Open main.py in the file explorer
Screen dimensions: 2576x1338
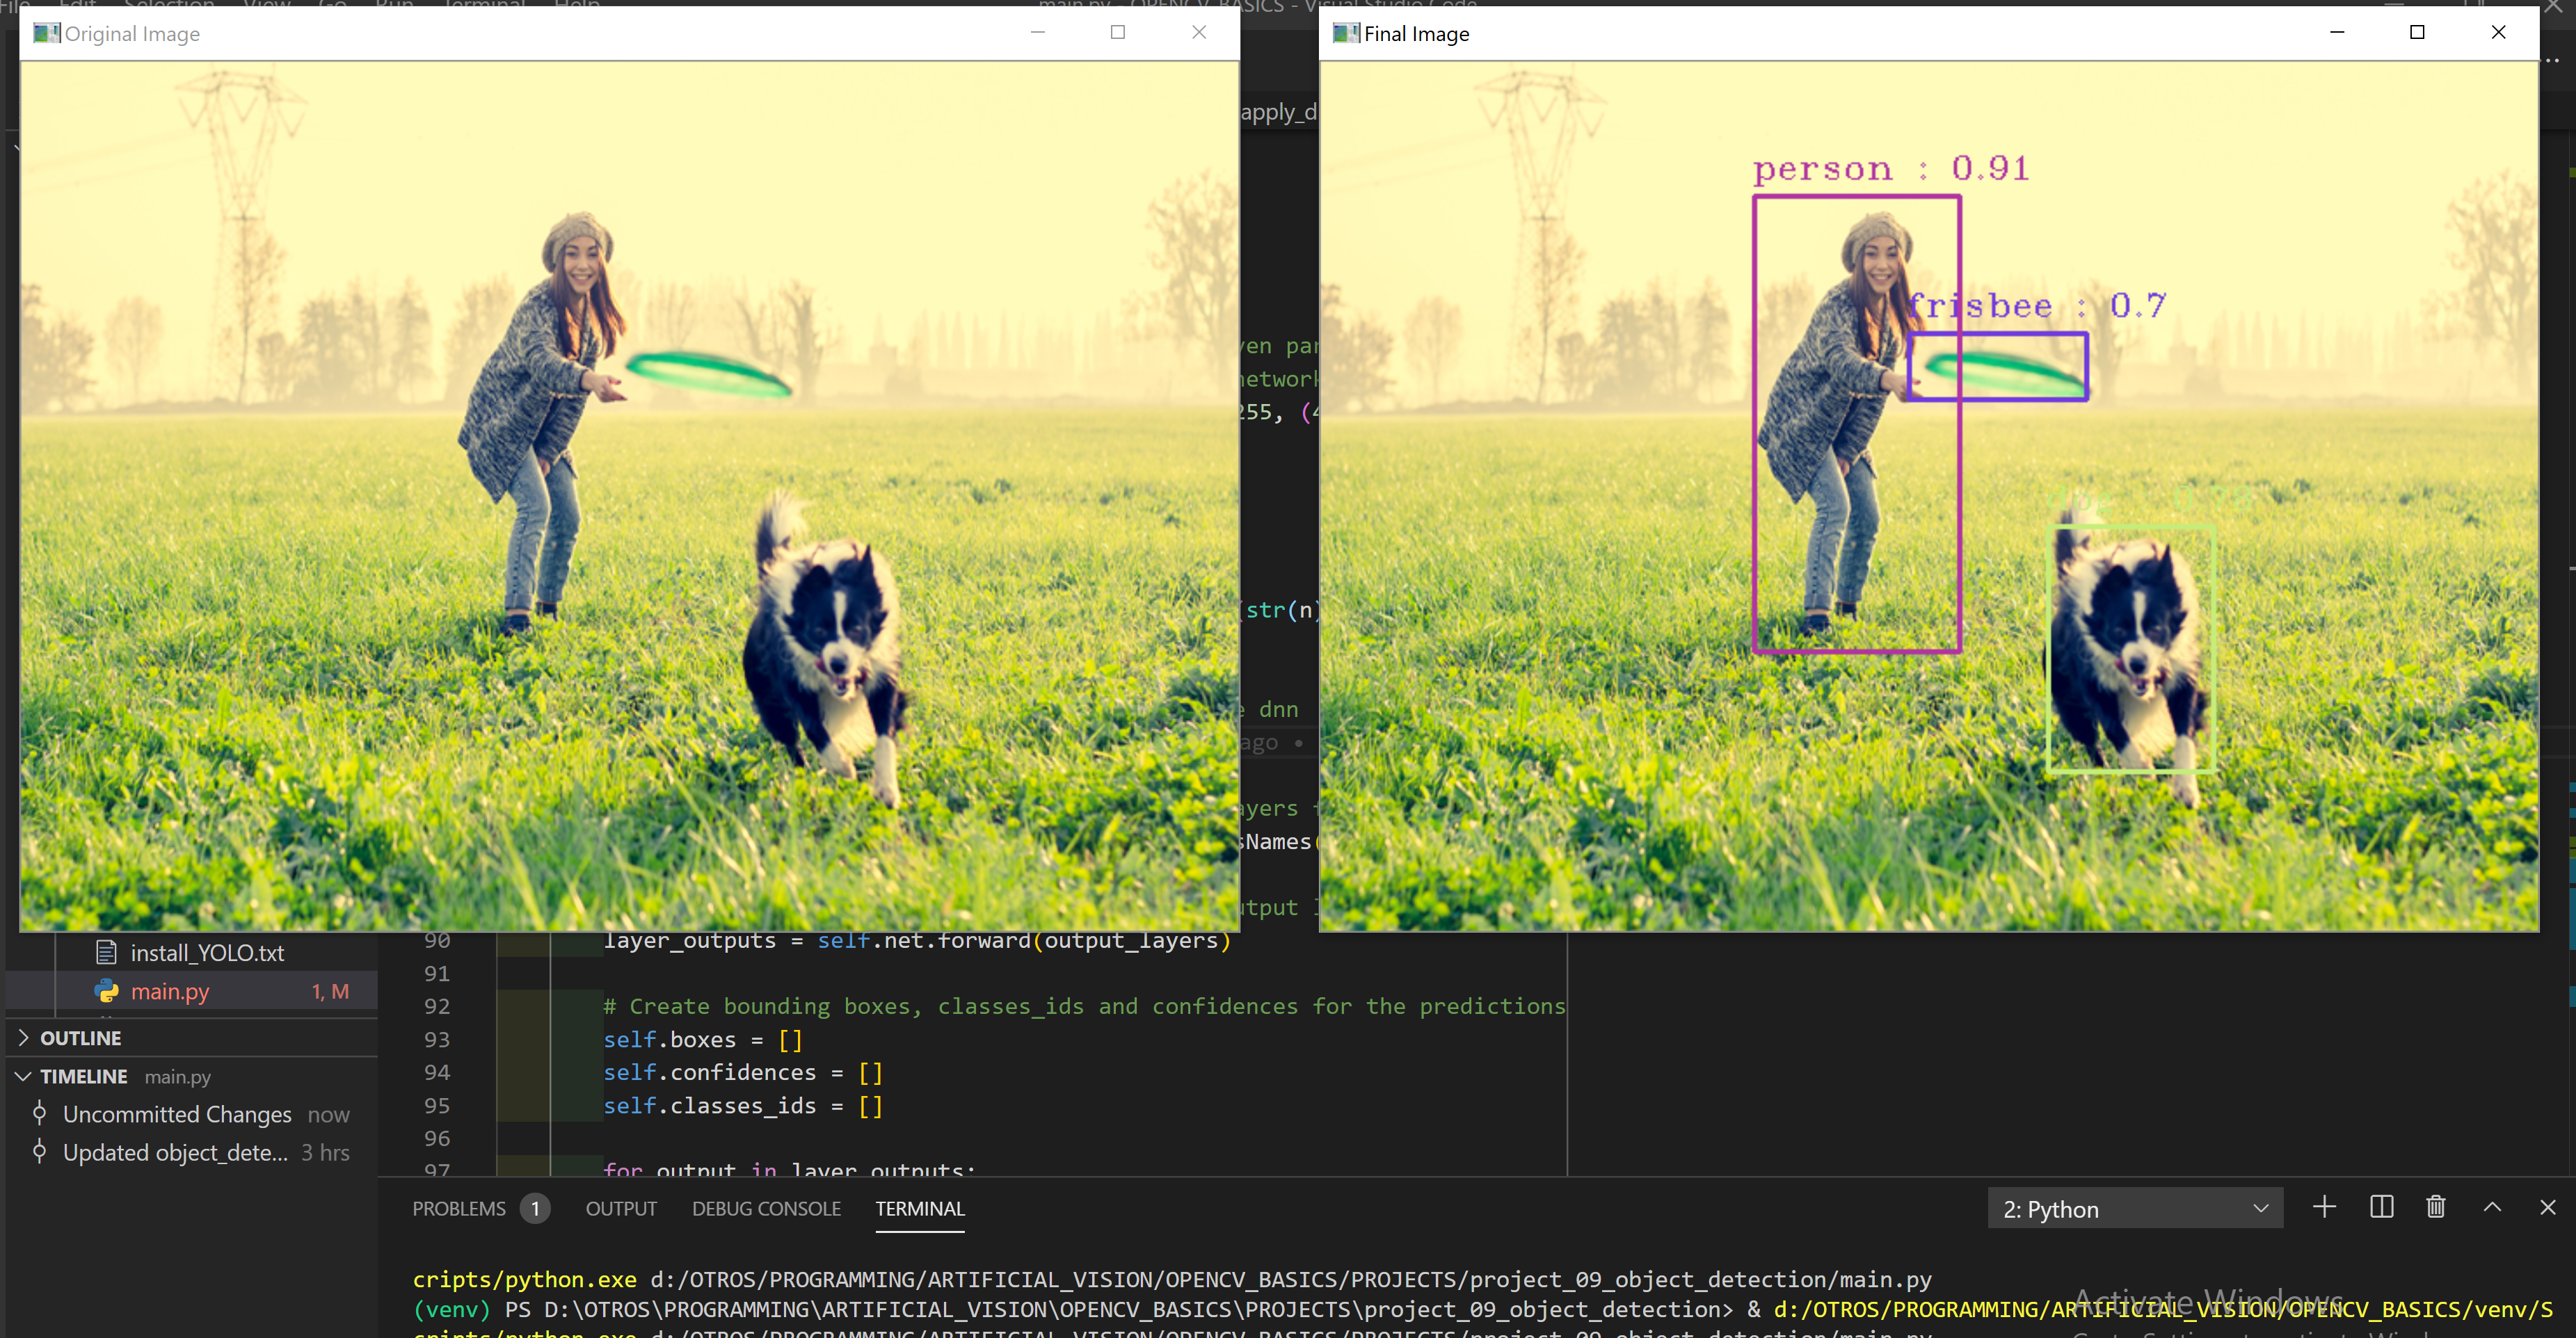coord(170,992)
